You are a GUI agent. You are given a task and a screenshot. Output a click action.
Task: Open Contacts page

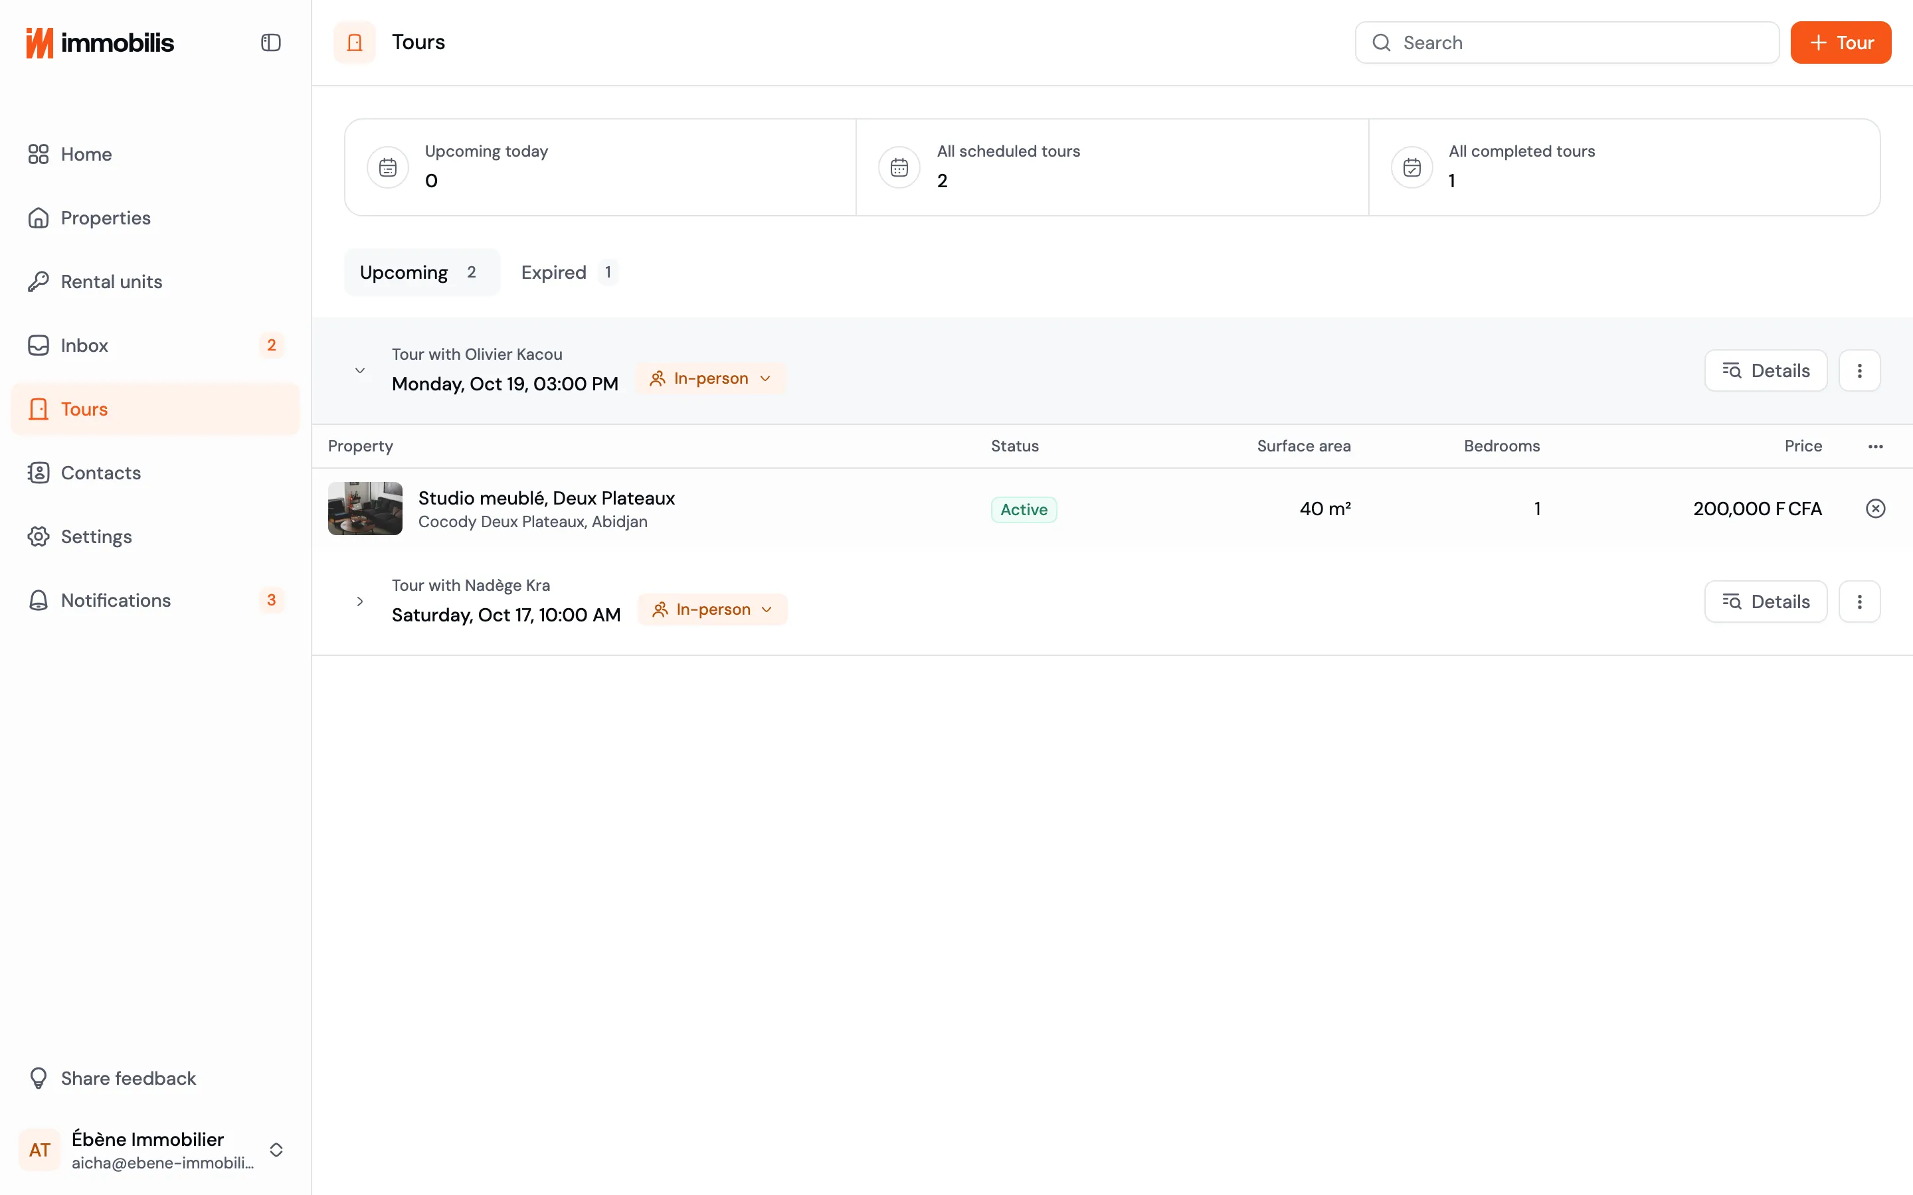(155, 473)
